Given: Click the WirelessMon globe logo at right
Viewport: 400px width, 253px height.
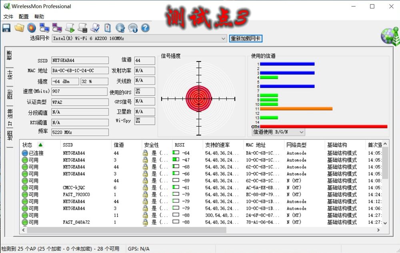Looking at the screenshot, I should [x=390, y=36].
